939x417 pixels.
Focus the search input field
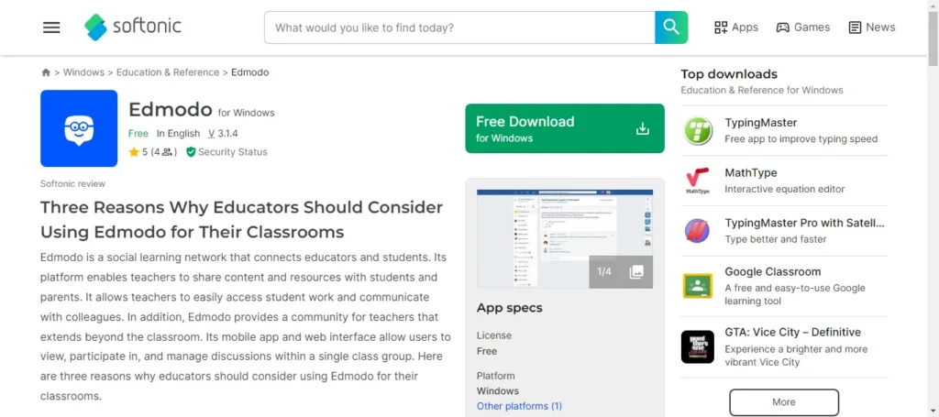[x=459, y=27]
